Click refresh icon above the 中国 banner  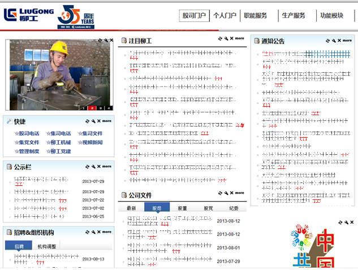click(342, 223)
